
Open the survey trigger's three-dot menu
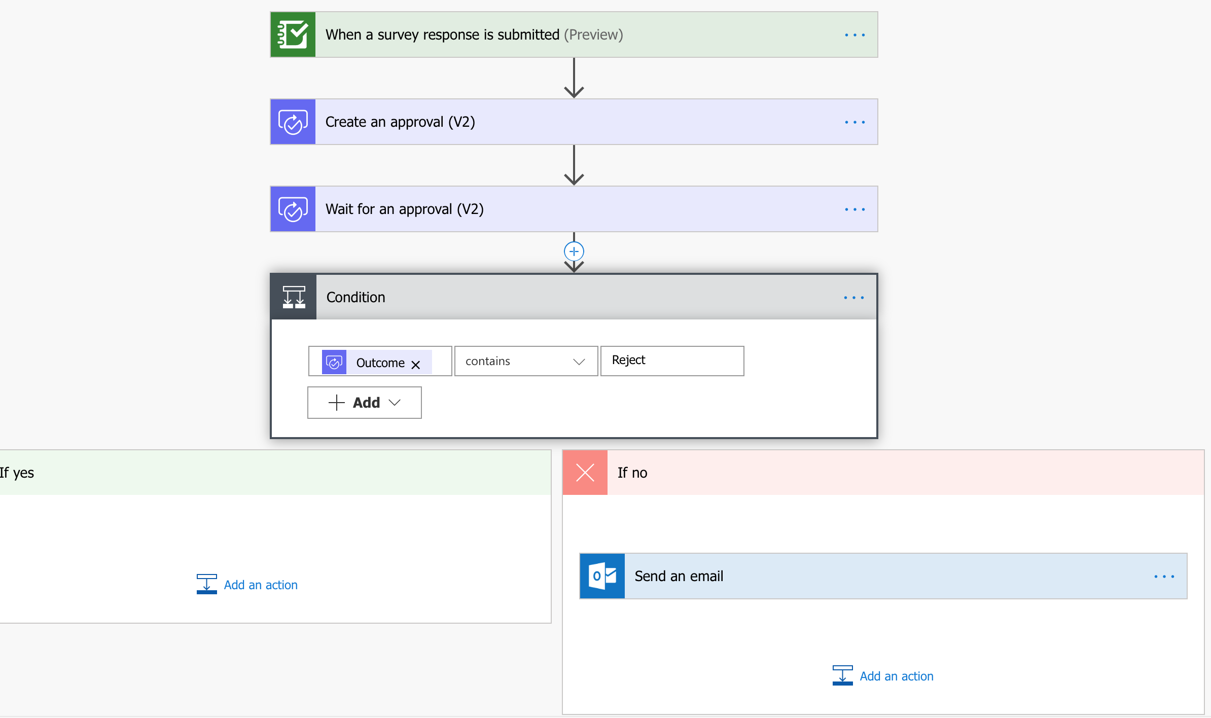tap(854, 35)
